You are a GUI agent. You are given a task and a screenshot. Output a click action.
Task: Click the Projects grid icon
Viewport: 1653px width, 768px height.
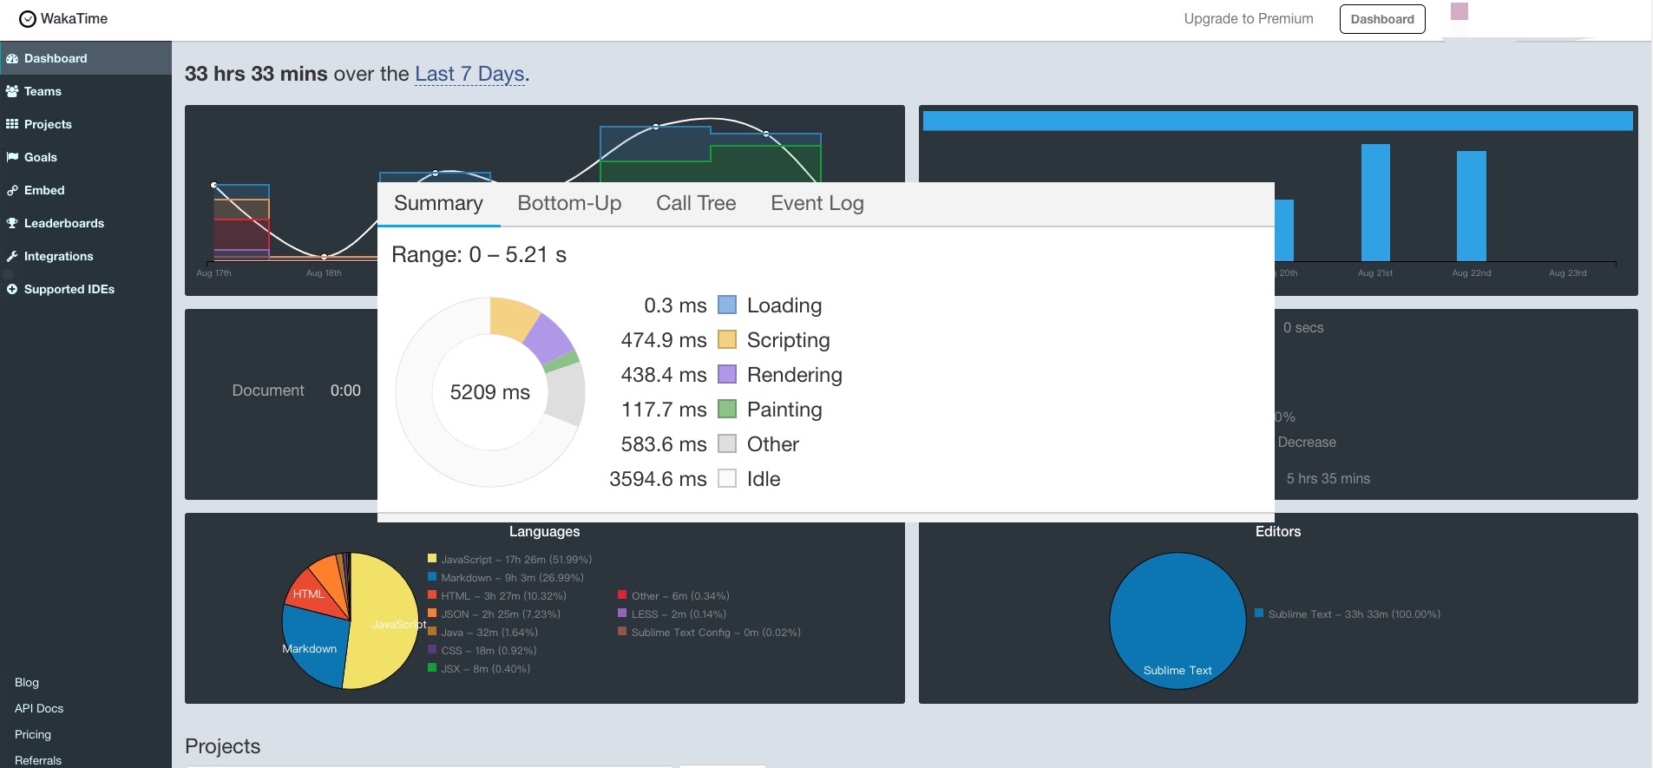coord(12,124)
